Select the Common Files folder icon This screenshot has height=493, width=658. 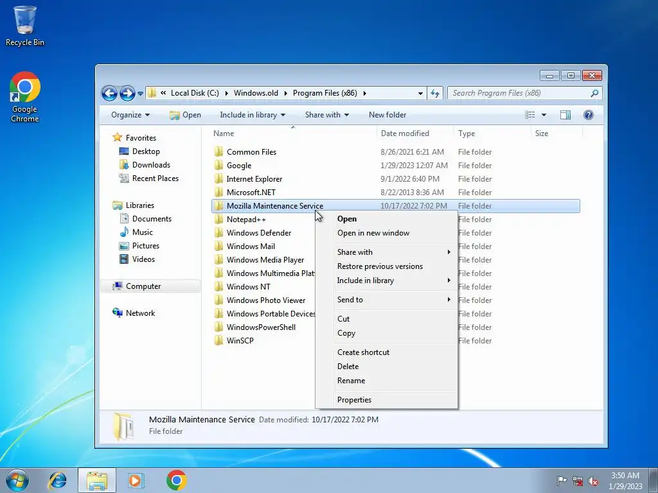(218, 151)
